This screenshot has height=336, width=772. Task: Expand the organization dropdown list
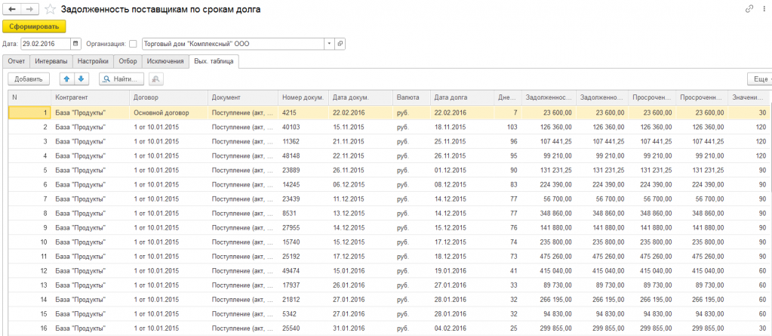328,44
